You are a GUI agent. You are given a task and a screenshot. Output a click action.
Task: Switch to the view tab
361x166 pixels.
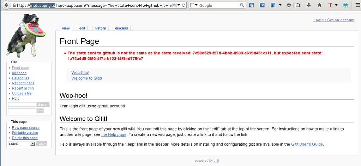click(66, 28)
